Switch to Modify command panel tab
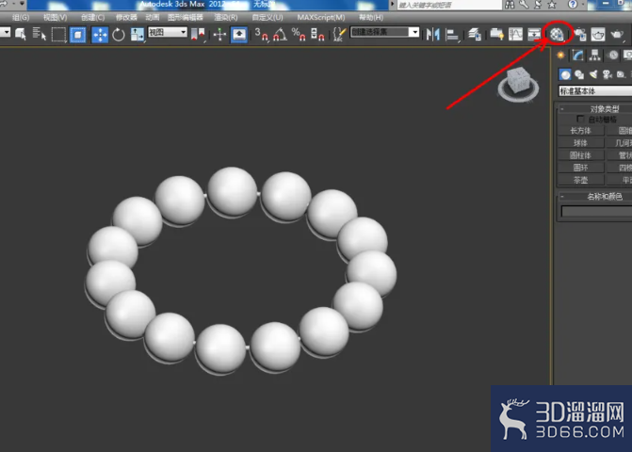632x452 pixels. [577, 56]
